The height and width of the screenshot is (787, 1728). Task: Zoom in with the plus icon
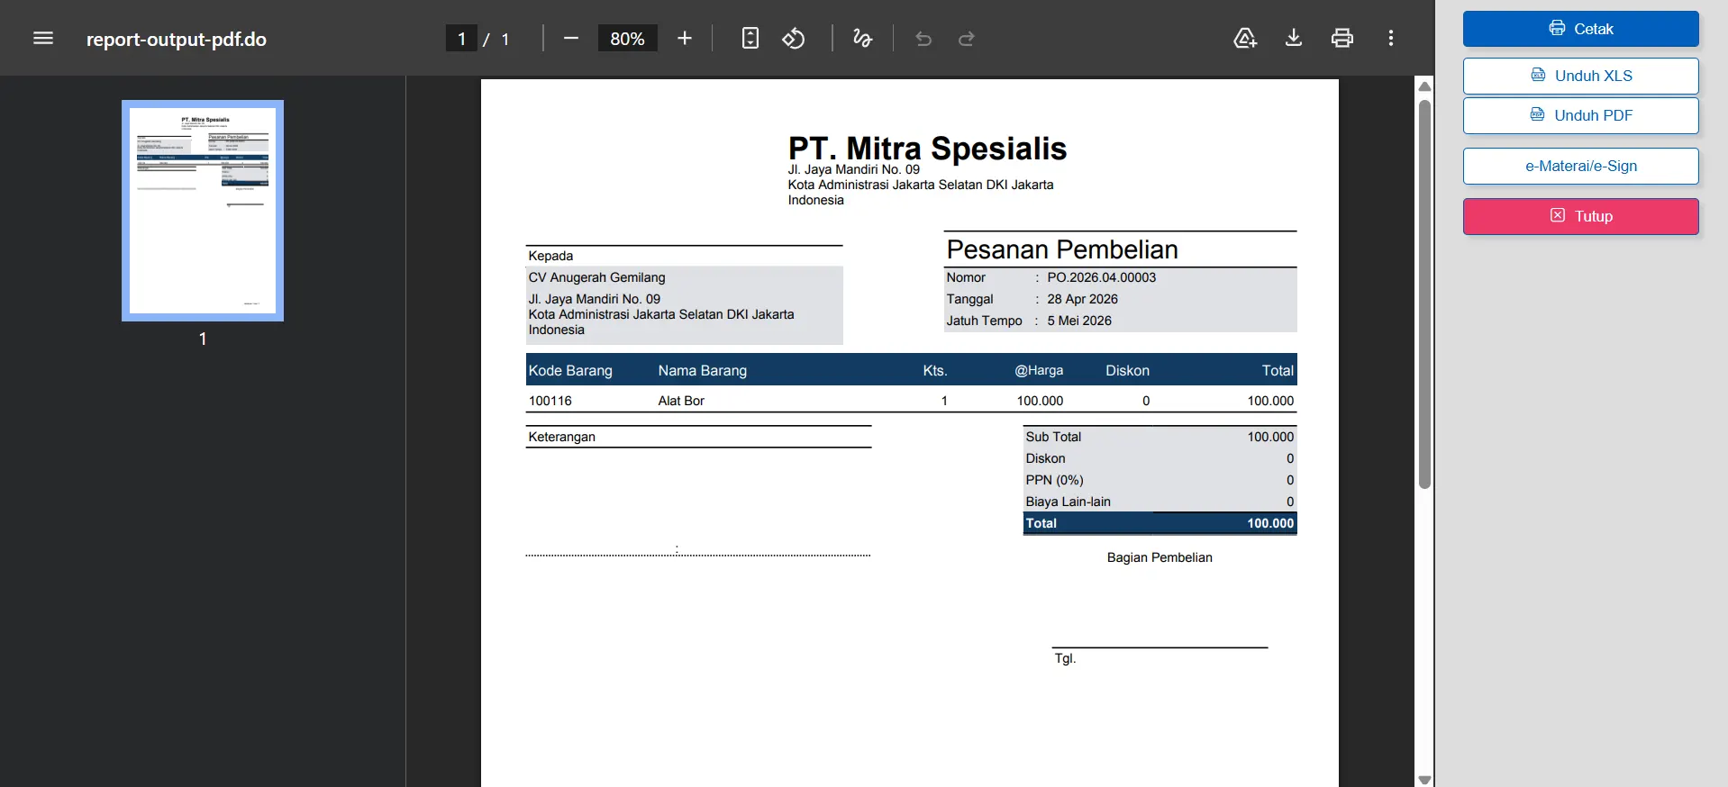pos(685,38)
